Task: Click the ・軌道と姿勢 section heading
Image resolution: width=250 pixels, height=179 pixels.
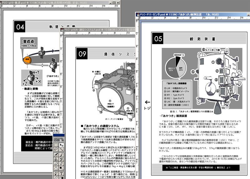Action: pos(30,89)
